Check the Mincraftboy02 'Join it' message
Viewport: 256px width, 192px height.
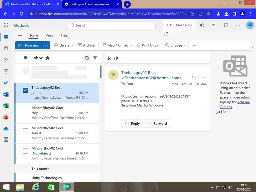[x=25, y=131]
